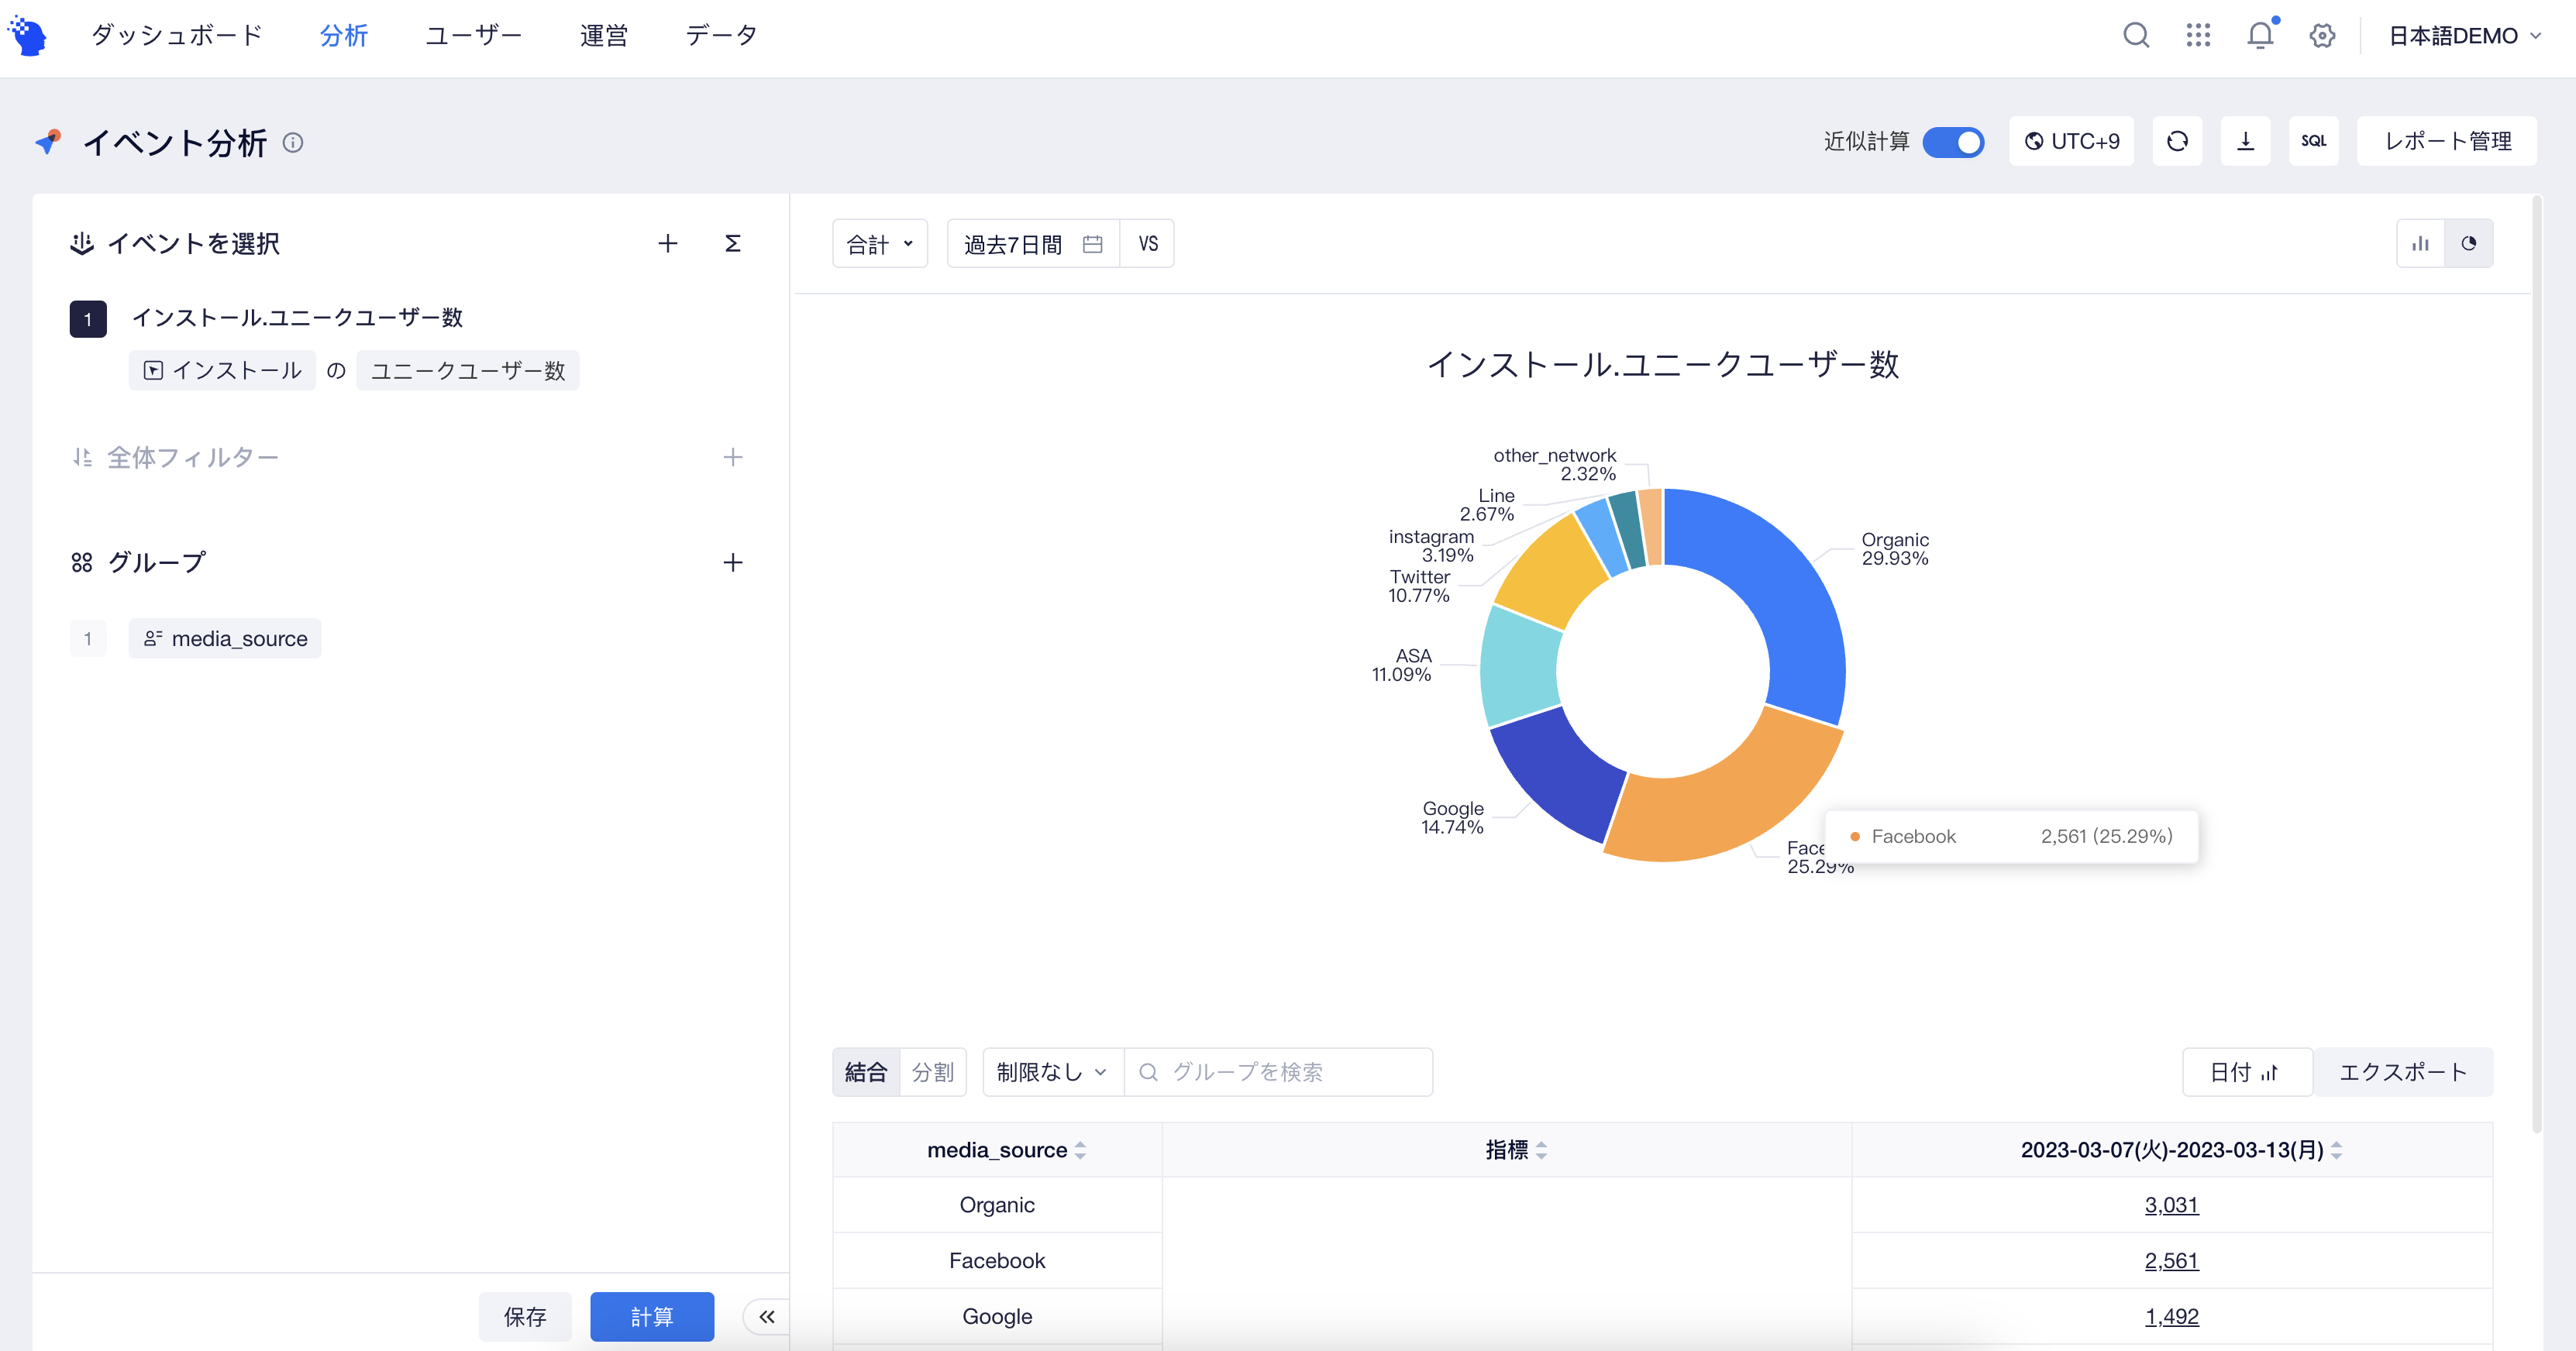Open the ユニークユーザー数 metric selector
The width and height of the screenshot is (2576, 1351).
[x=467, y=371]
